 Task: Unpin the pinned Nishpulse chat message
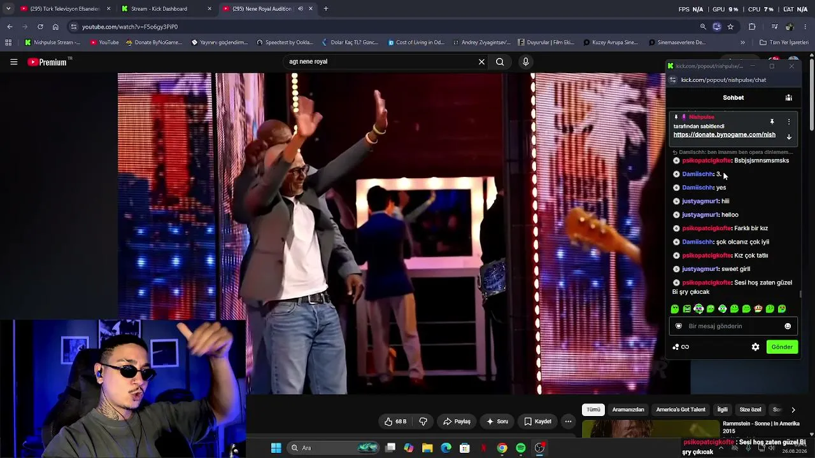point(772,121)
